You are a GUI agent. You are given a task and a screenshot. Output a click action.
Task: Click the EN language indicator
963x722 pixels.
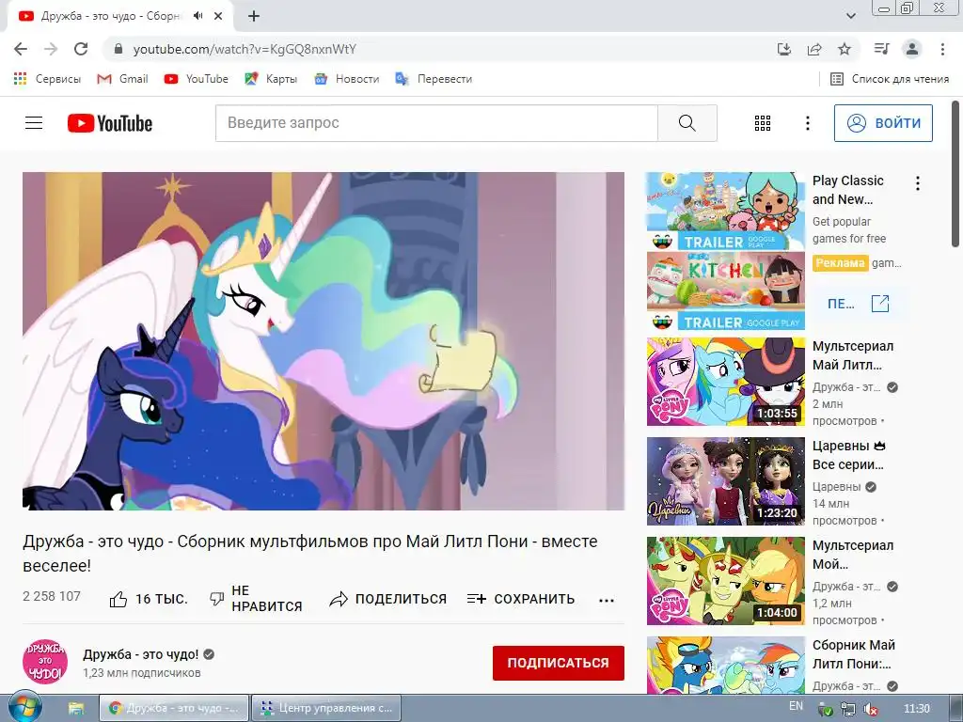coord(796,707)
